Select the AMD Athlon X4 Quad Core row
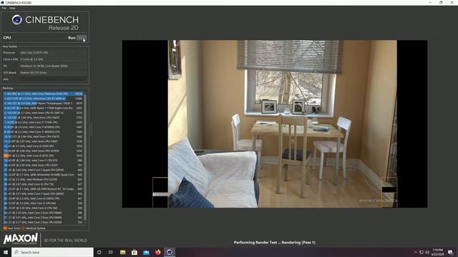 [x=43, y=174]
